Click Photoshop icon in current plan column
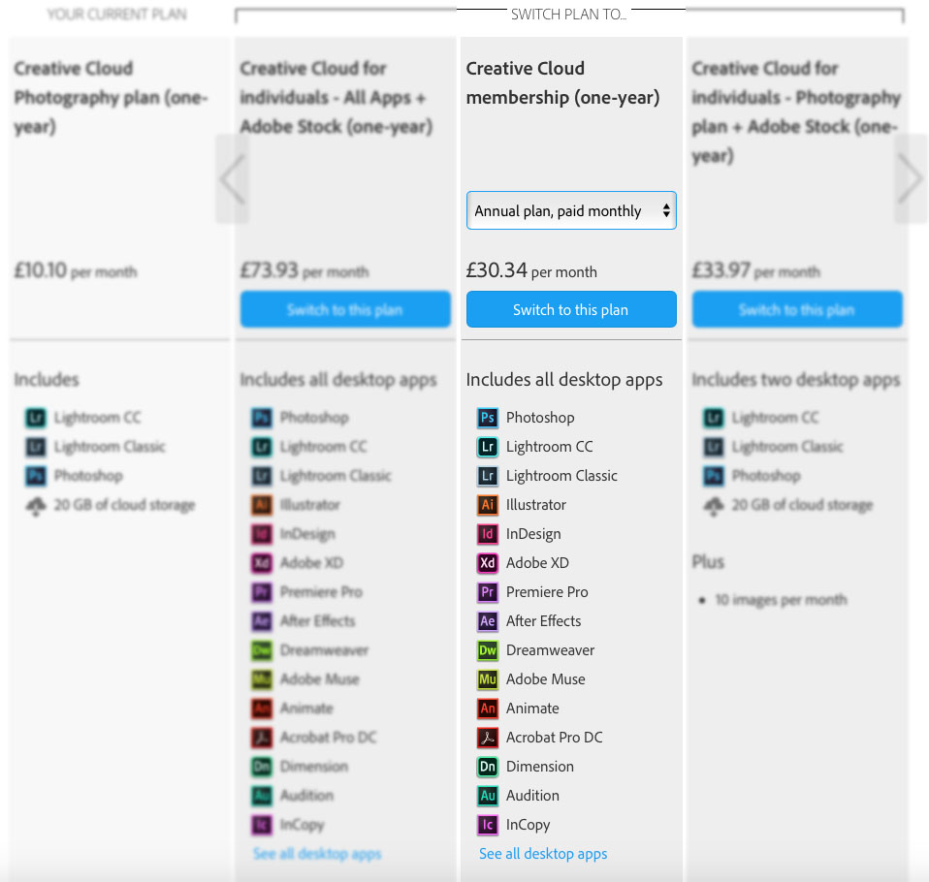The image size is (929, 882). click(36, 476)
